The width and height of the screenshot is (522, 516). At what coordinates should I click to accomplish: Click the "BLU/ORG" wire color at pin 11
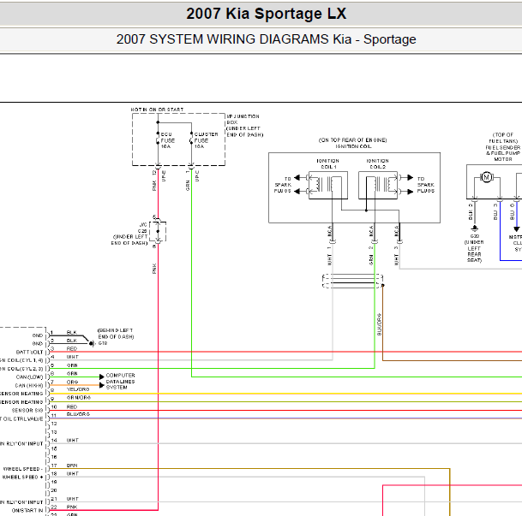point(78,414)
